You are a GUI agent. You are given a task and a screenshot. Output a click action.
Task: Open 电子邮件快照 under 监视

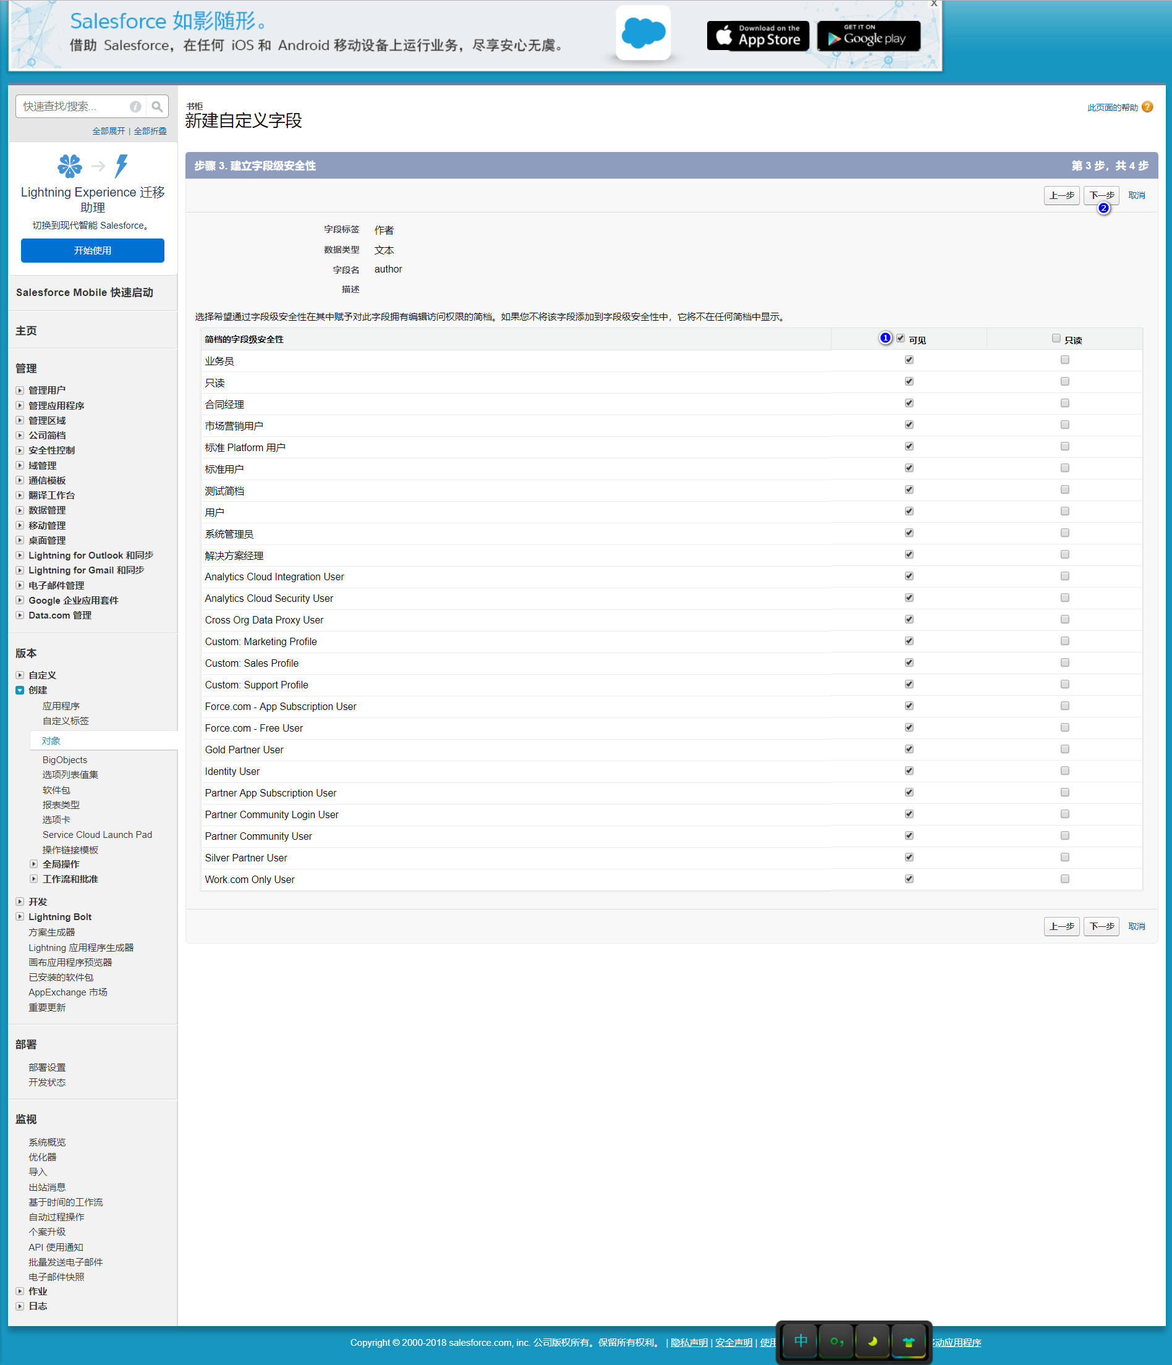(56, 1277)
